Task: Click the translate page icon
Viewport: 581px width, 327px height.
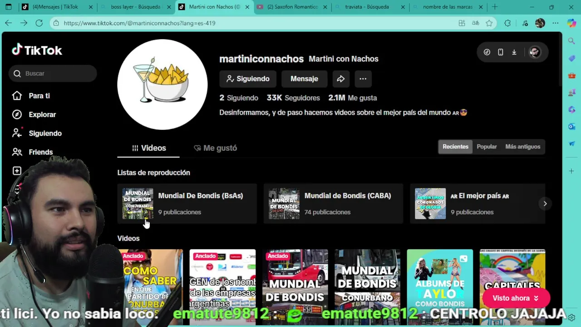Action: pos(475,23)
